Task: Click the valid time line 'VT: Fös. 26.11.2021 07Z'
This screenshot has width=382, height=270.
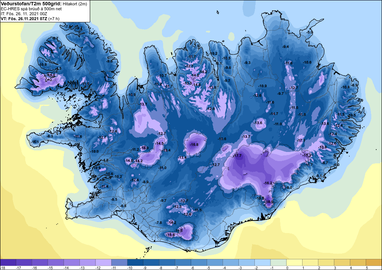Action: click(24, 19)
